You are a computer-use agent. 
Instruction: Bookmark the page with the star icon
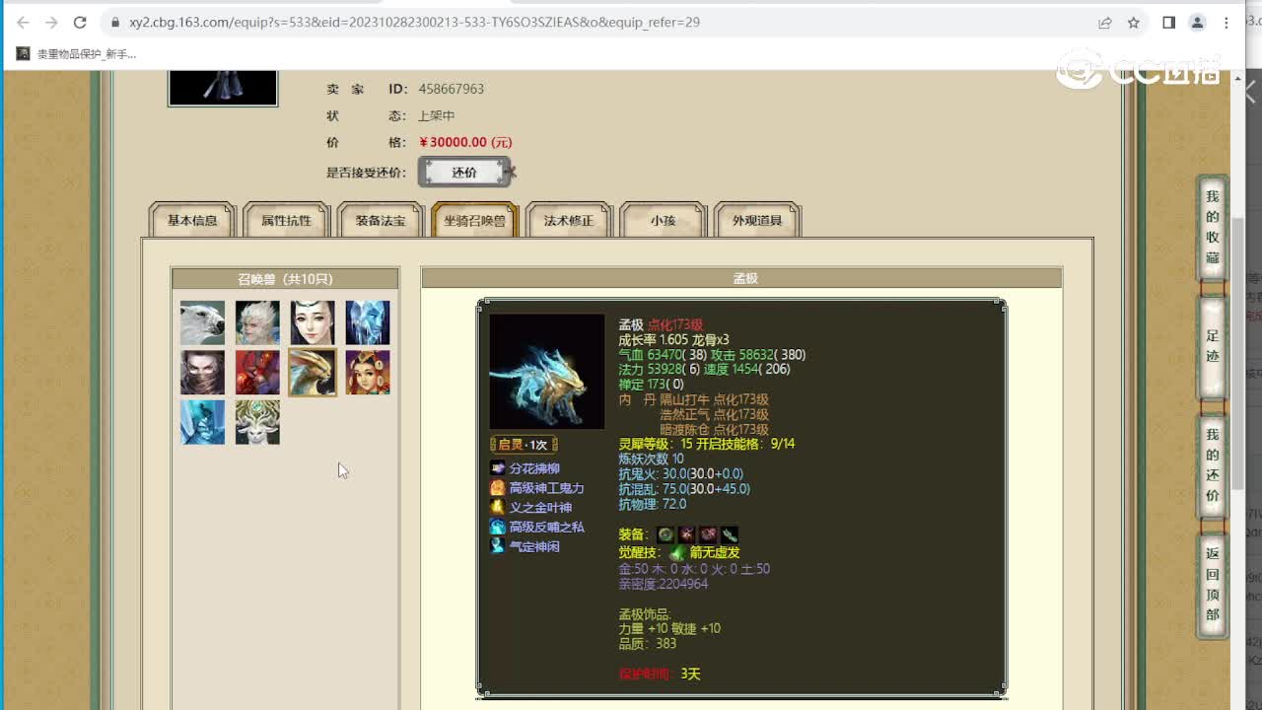tap(1134, 22)
